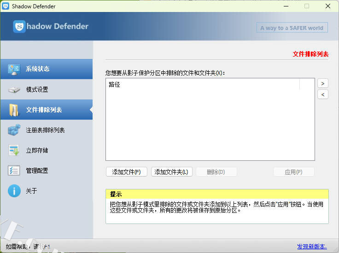Open the 模式设置 page
The width and height of the screenshot is (339, 253).
point(47,89)
